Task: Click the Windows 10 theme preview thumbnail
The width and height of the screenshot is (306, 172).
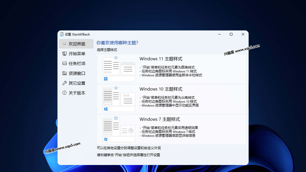Action: pyautogui.click(x=119, y=99)
